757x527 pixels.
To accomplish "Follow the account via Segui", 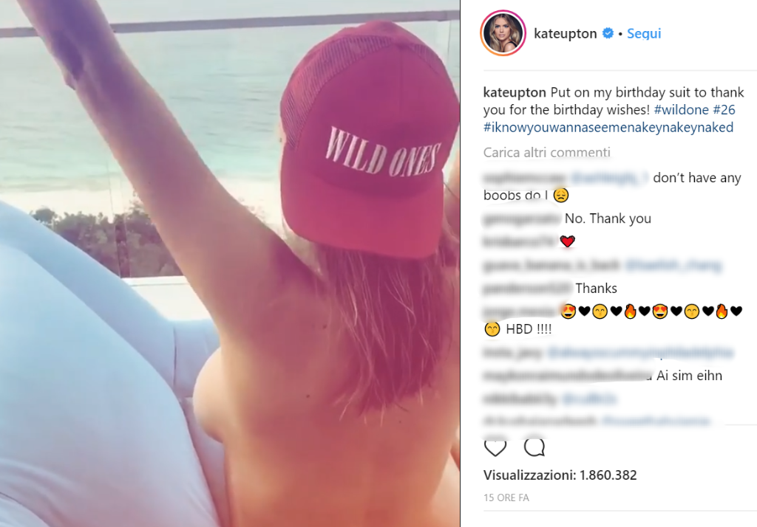I will click(x=644, y=33).
